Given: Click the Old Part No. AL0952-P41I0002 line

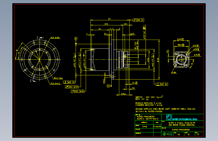Looking at the screenshot, I should coord(149,111).
